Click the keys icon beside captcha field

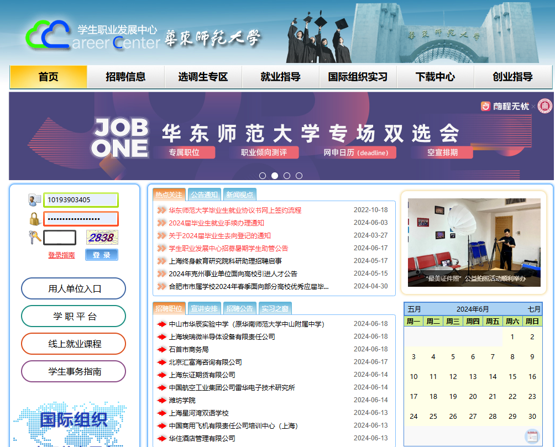(x=35, y=238)
